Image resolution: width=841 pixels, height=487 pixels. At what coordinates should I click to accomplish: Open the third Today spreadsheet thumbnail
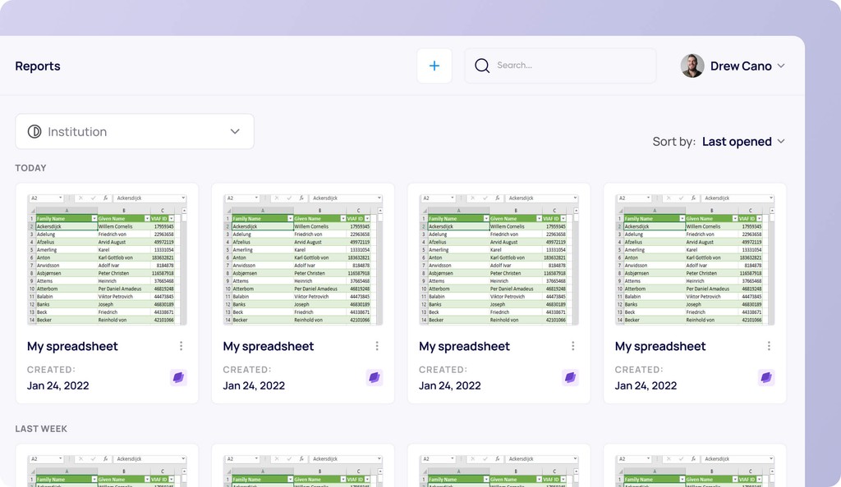tap(499, 259)
